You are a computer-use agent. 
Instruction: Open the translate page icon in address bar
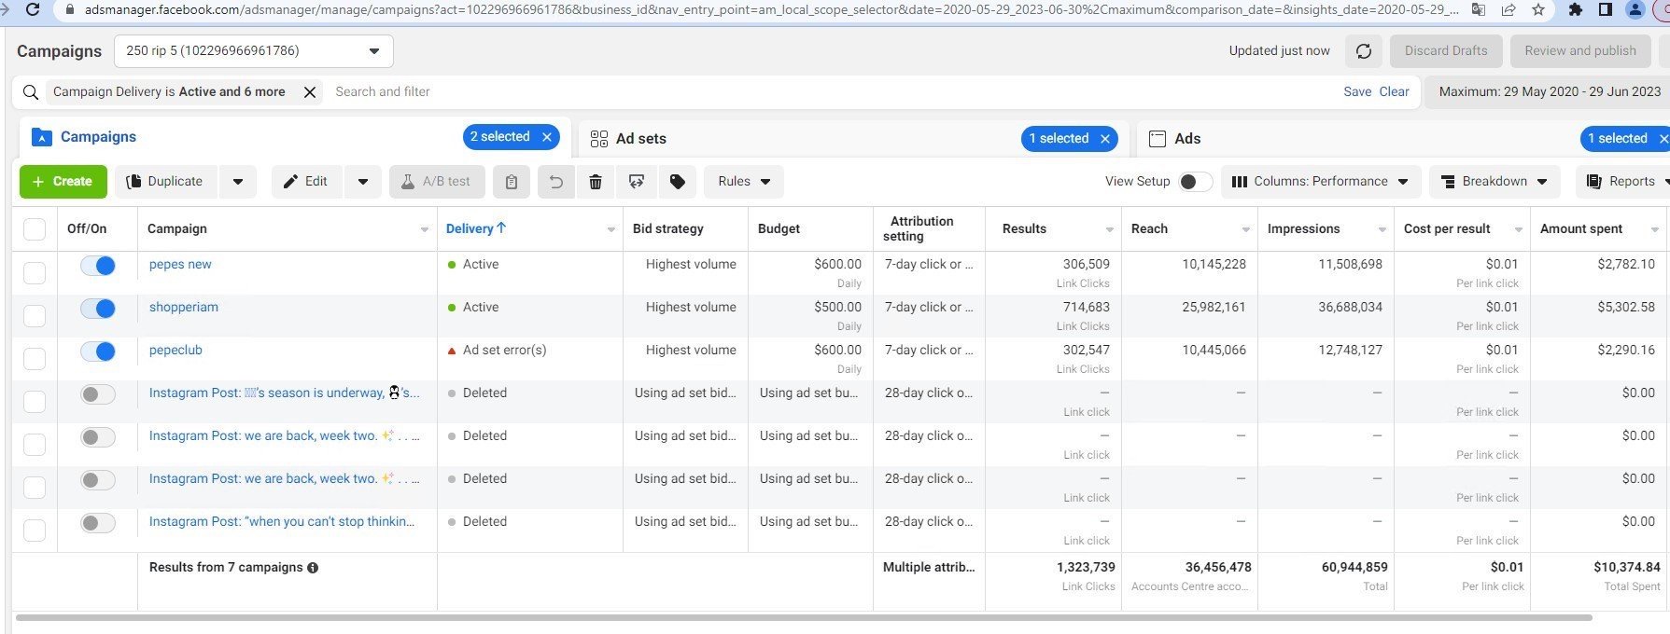point(1478,10)
